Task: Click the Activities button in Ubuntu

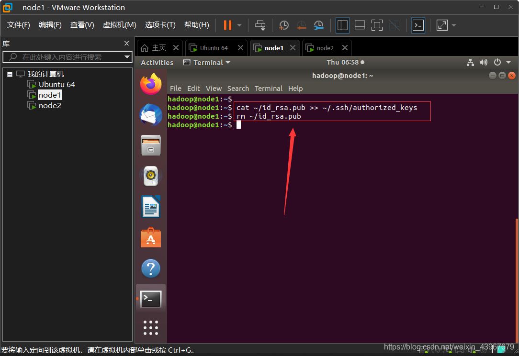Action: click(x=157, y=62)
